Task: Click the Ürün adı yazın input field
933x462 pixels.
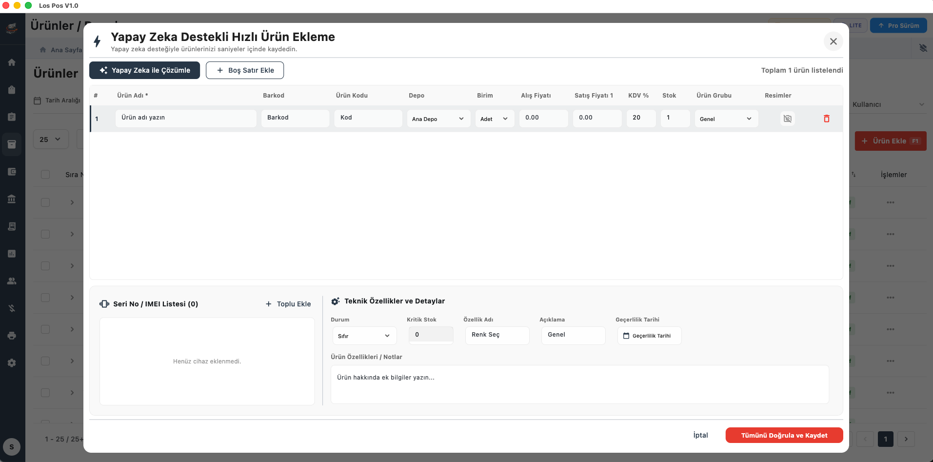Action: [185, 118]
